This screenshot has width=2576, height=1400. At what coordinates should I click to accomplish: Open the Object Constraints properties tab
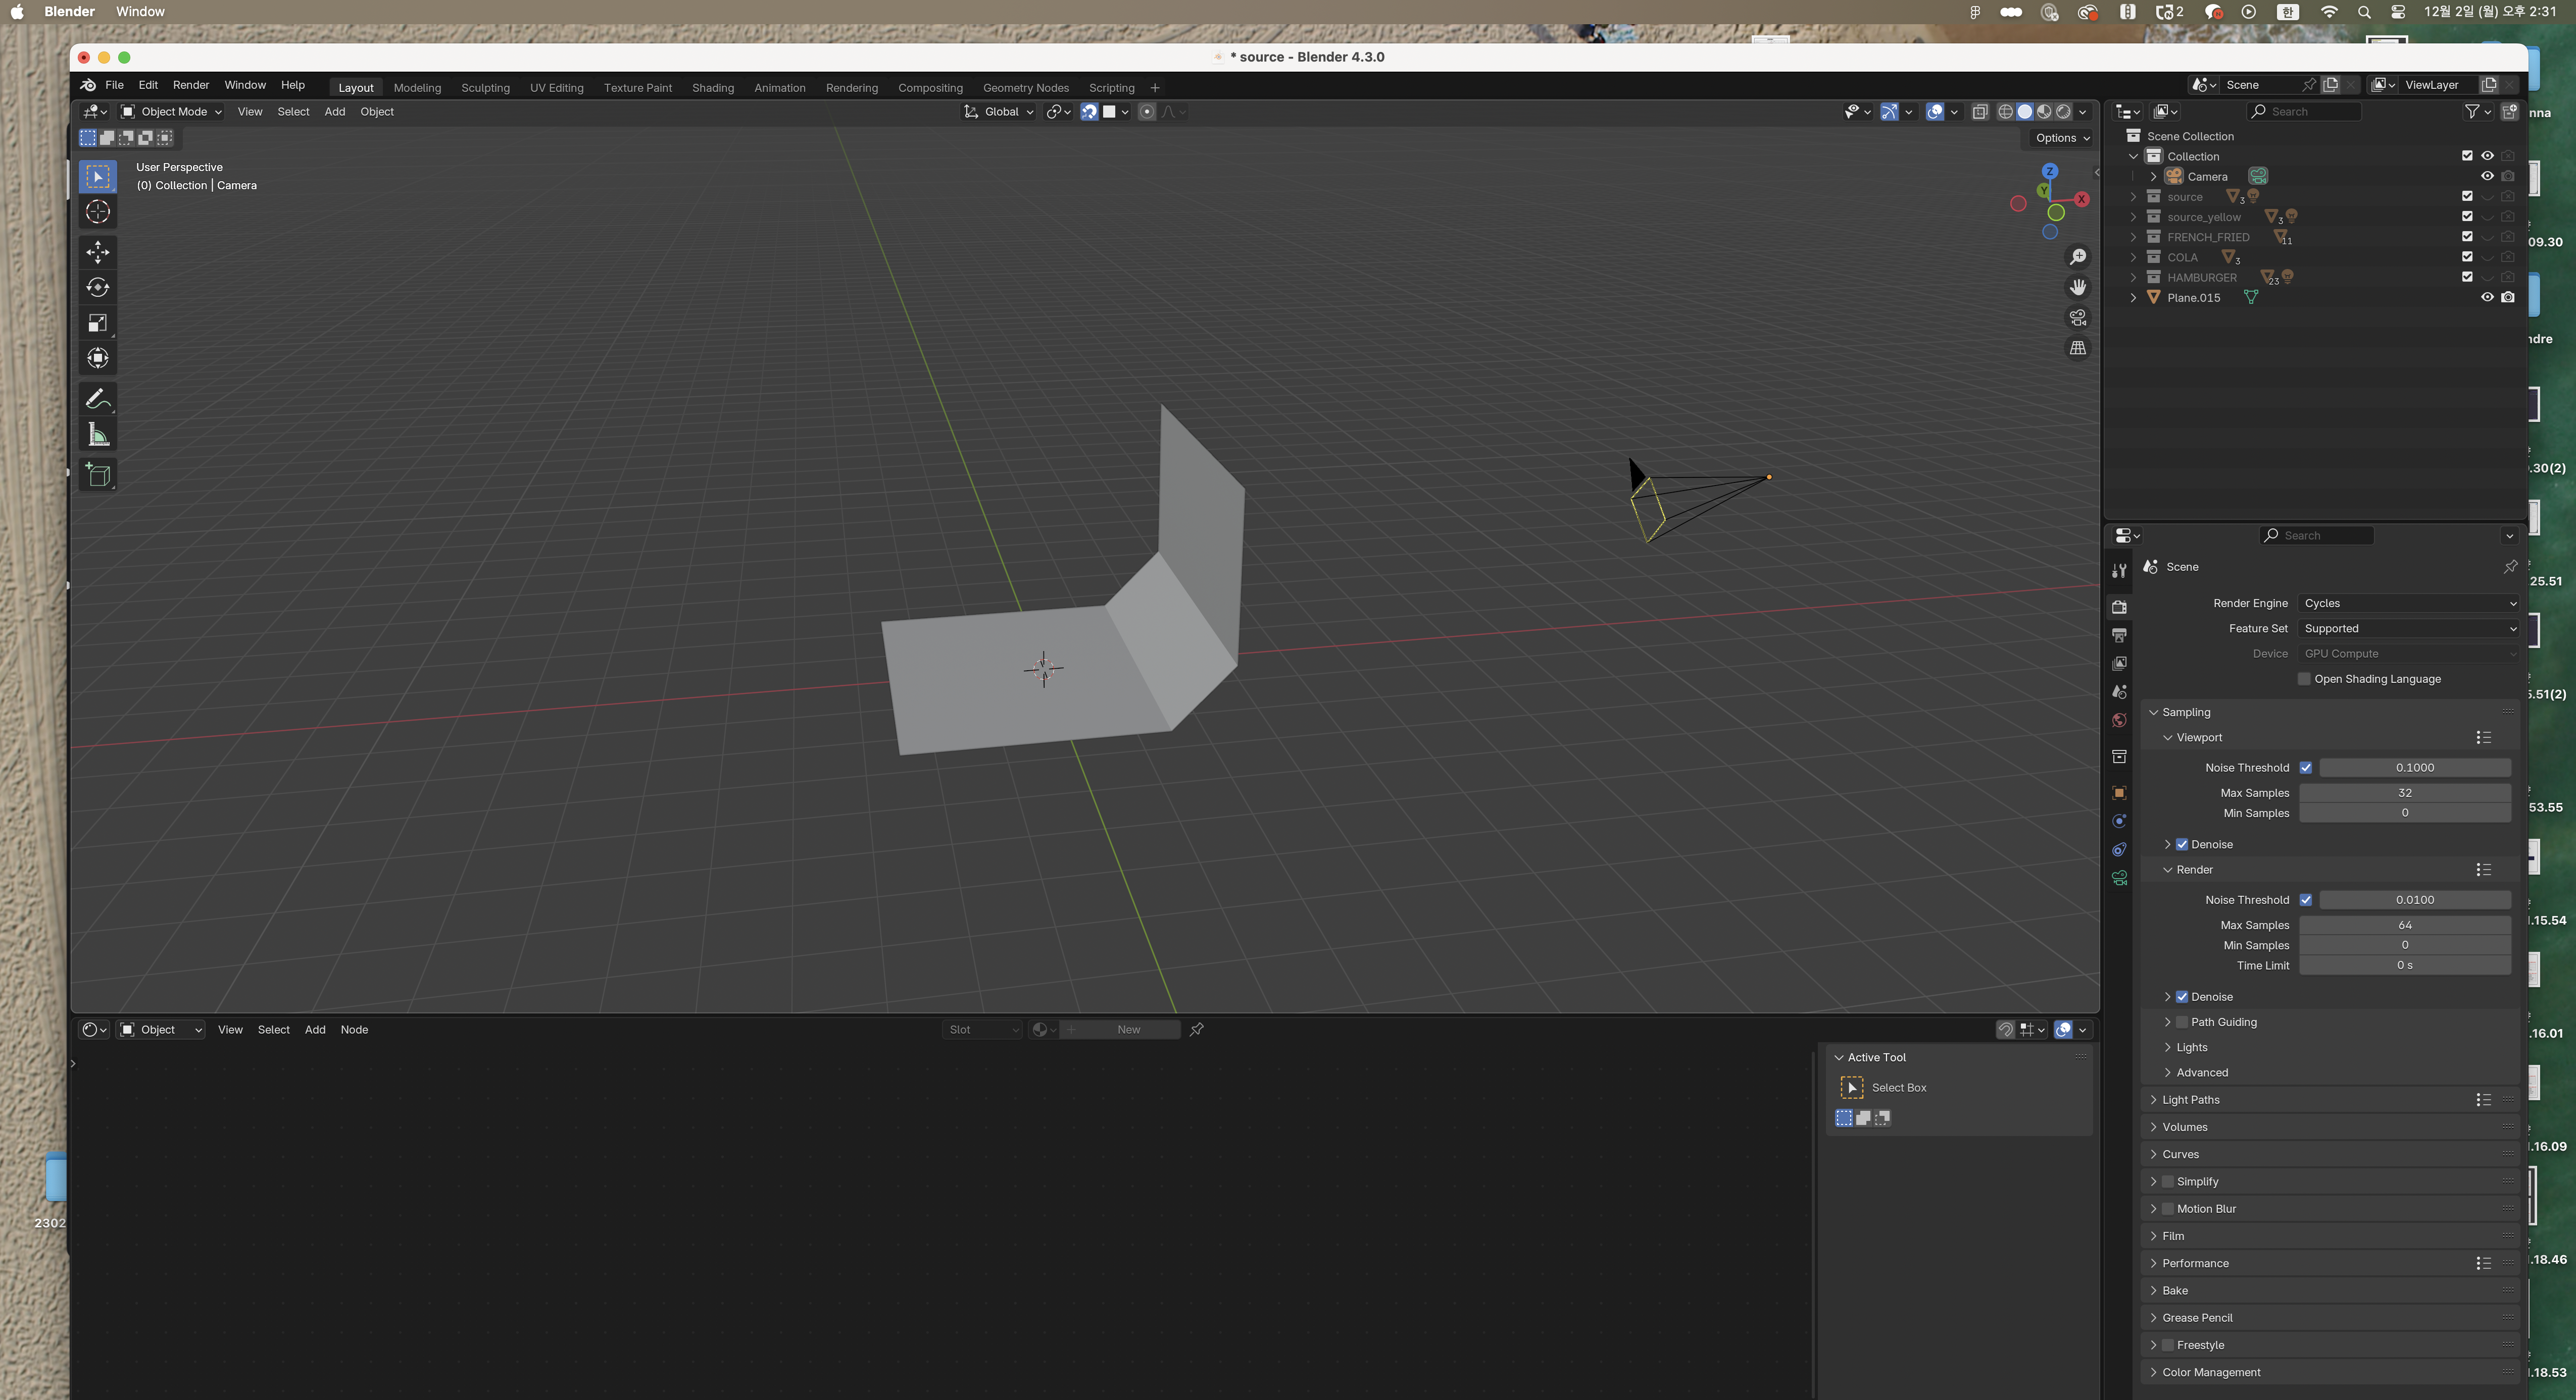pyautogui.click(x=2119, y=849)
